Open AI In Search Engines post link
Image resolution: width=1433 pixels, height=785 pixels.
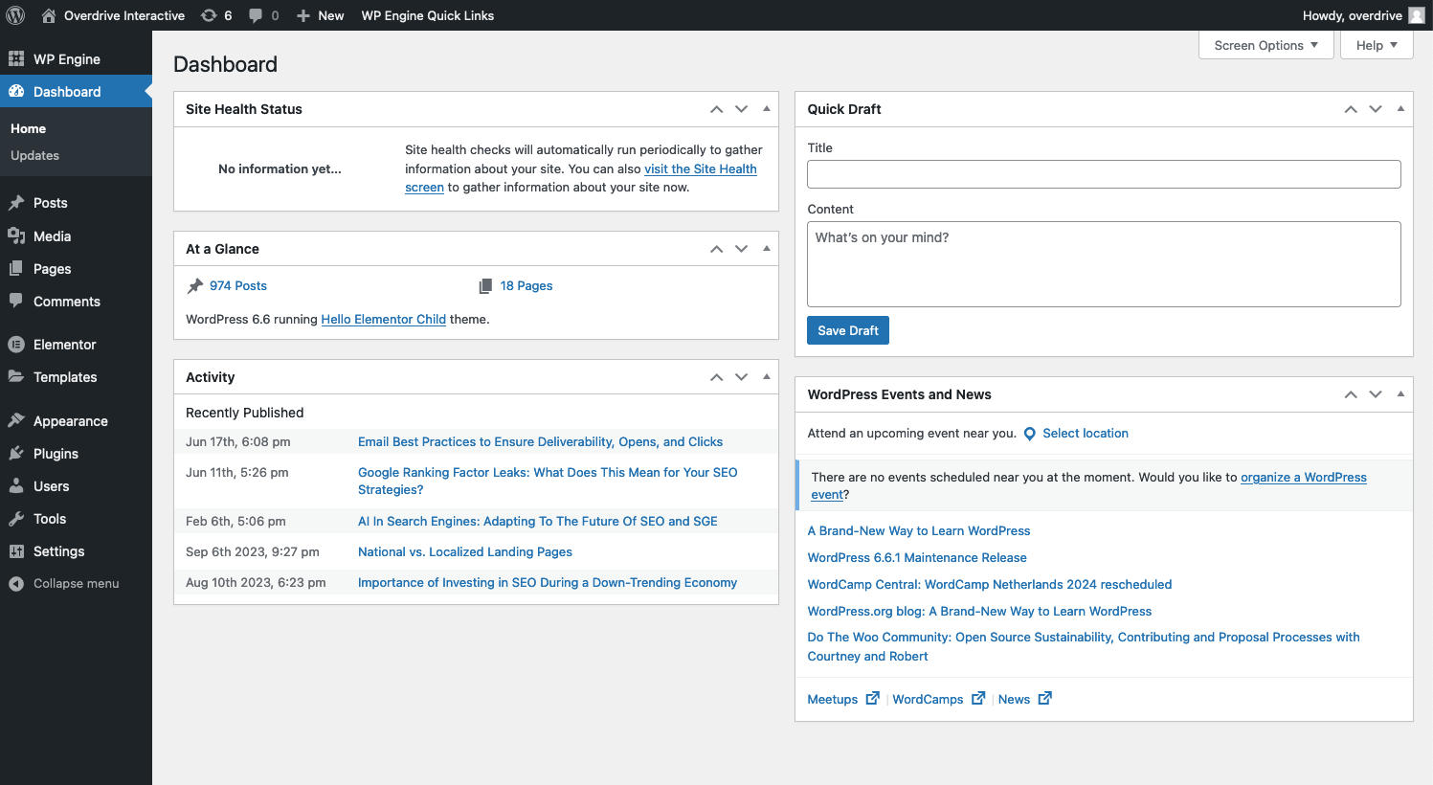[538, 522]
